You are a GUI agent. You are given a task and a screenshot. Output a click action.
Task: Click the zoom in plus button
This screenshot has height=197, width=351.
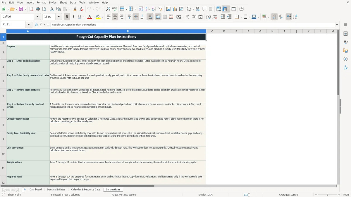click(339, 195)
